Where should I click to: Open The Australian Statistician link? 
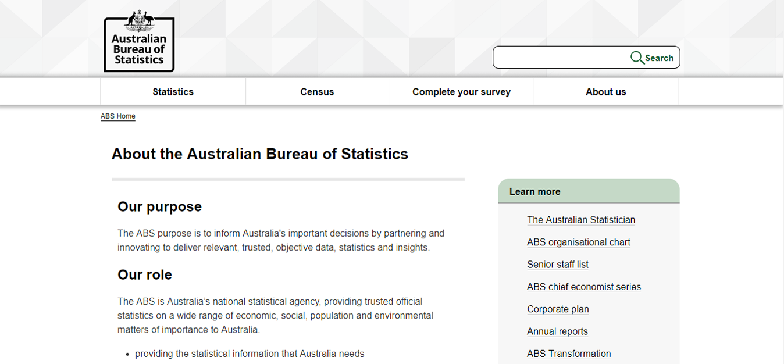(581, 220)
